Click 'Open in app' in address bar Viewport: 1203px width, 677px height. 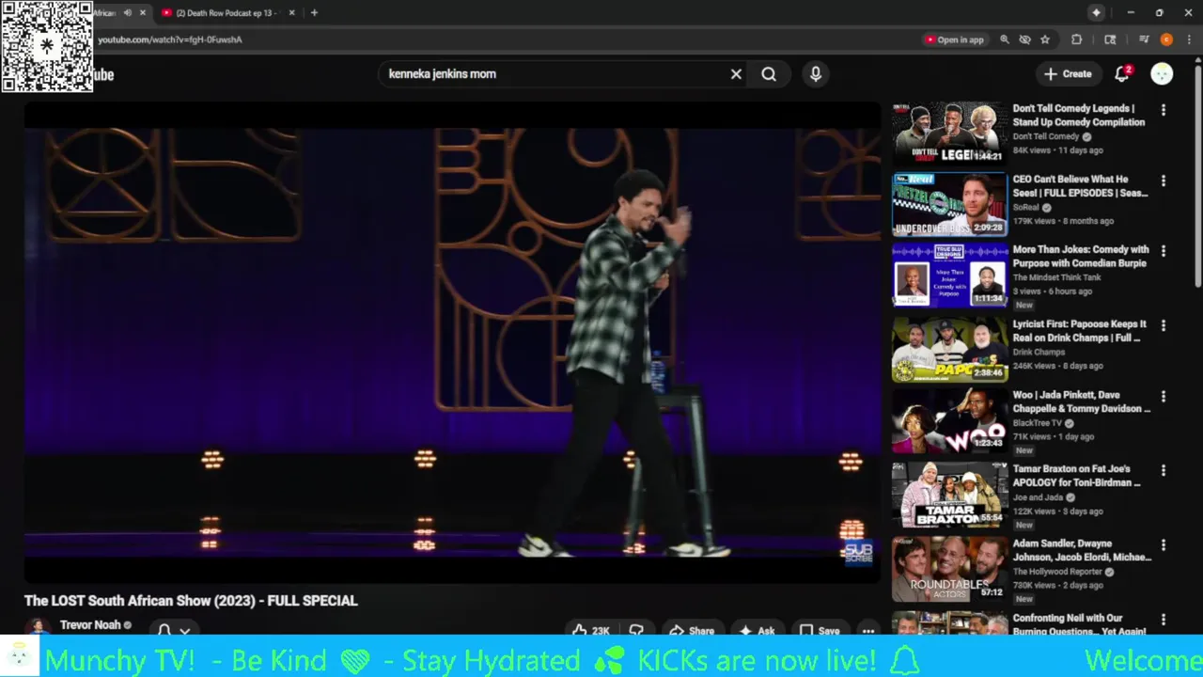click(x=954, y=39)
